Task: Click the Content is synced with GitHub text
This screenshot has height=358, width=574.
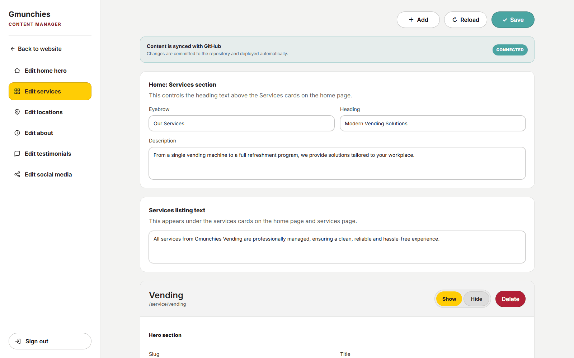Action: [184, 46]
